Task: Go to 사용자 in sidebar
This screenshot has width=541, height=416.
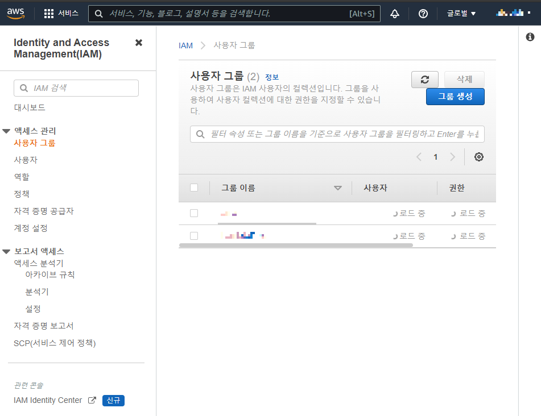Action: tap(26, 160)
